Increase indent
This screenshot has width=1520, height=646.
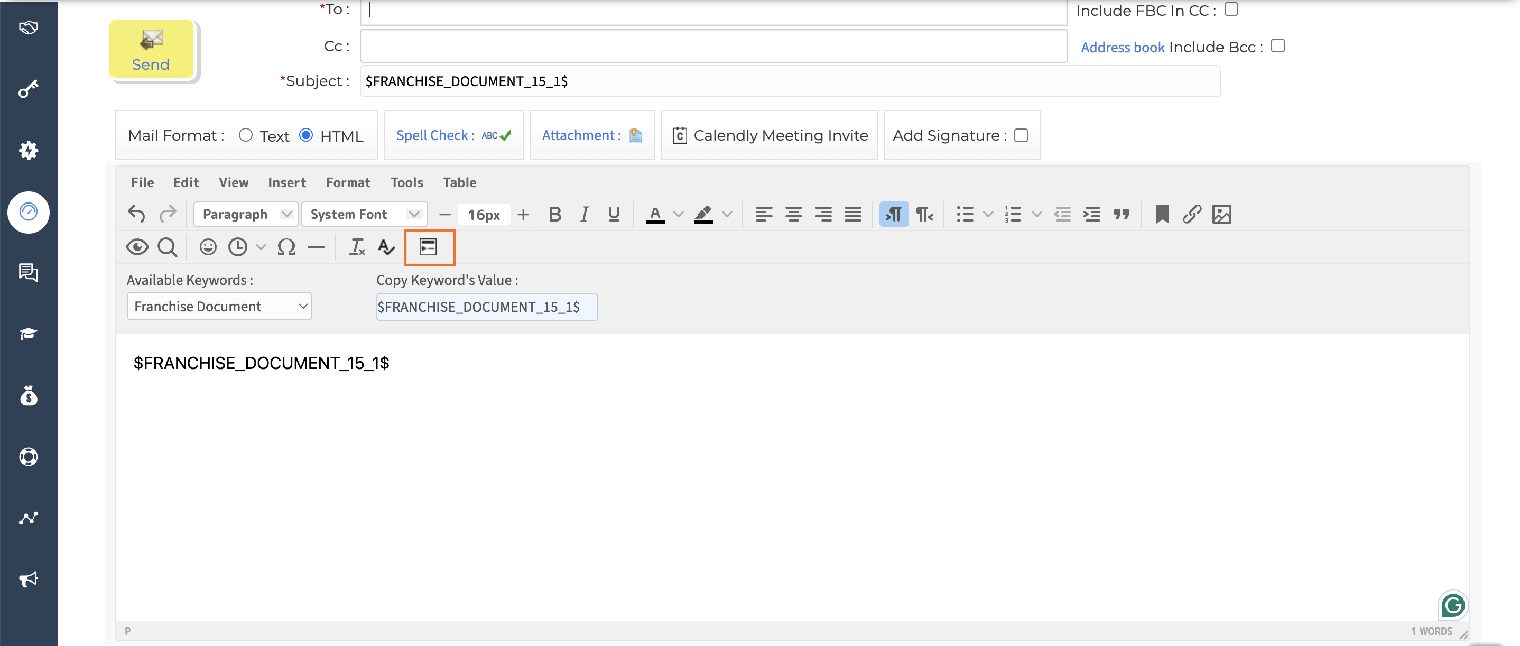pyautogui.click(x=1091, y=214)
